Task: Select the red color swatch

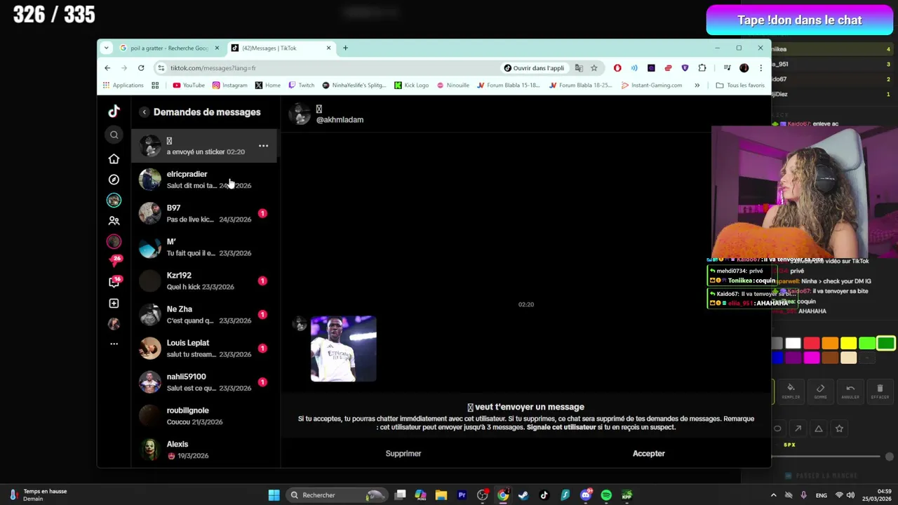Action: 812,343
